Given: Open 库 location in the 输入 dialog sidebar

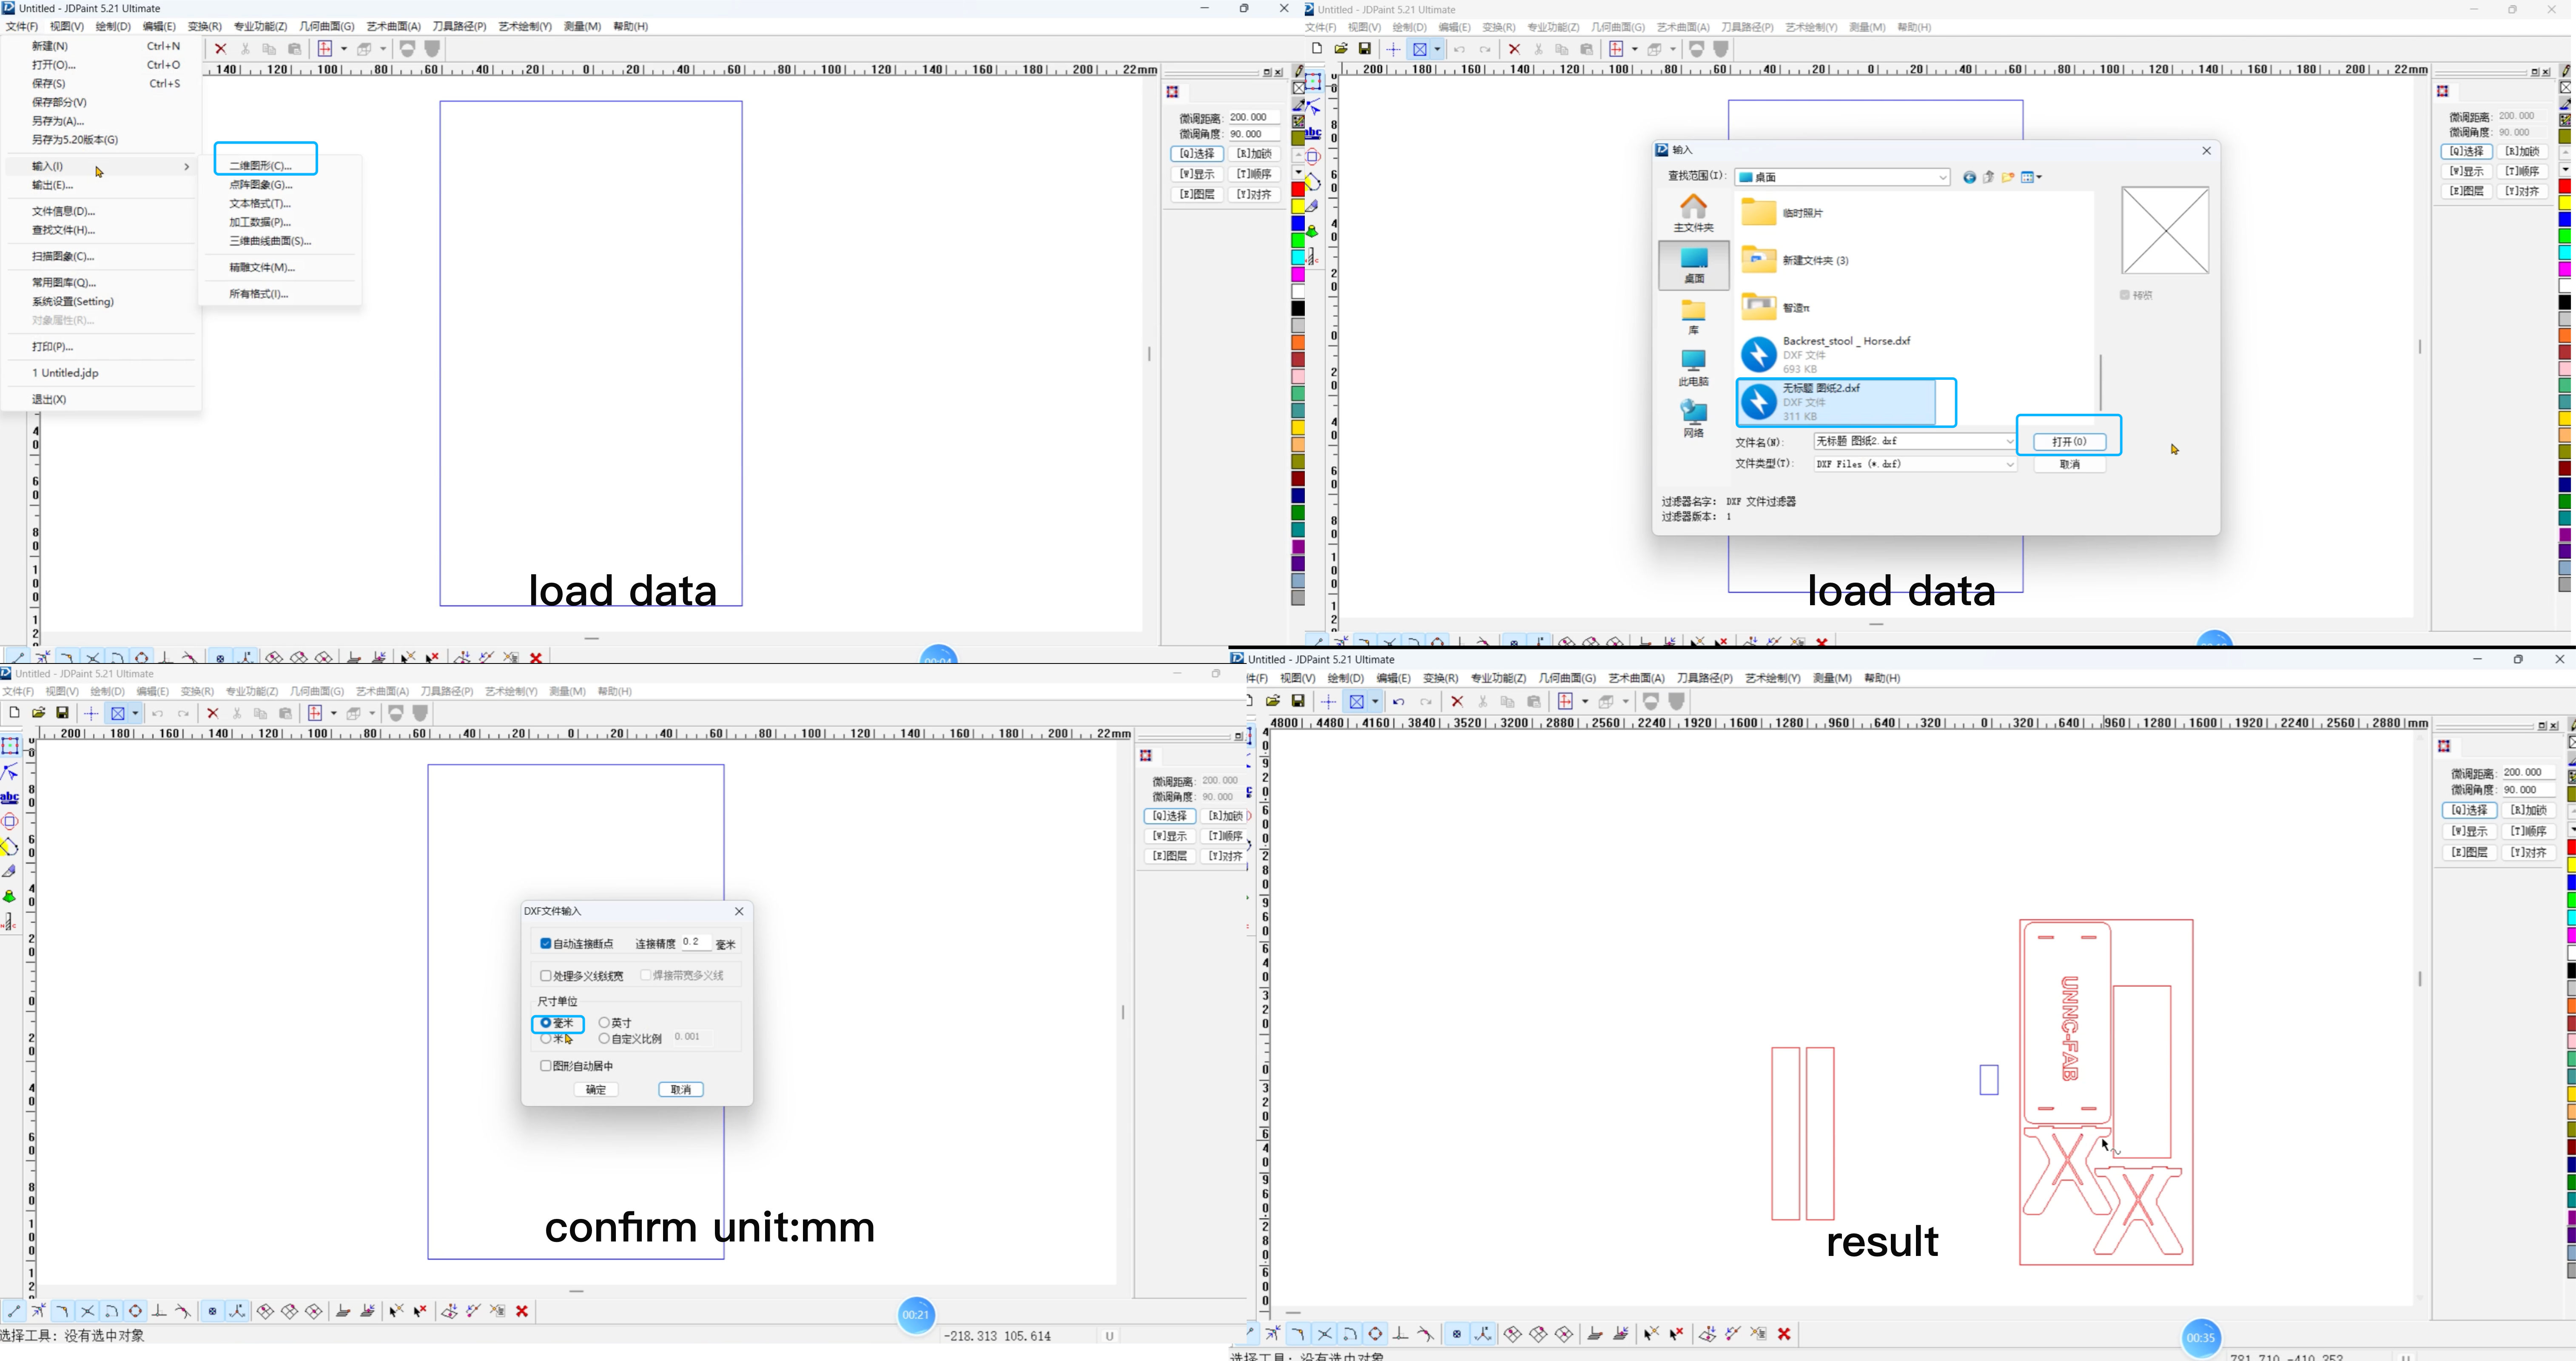Looking at the screenshot, I should (x=1693, y=317).
